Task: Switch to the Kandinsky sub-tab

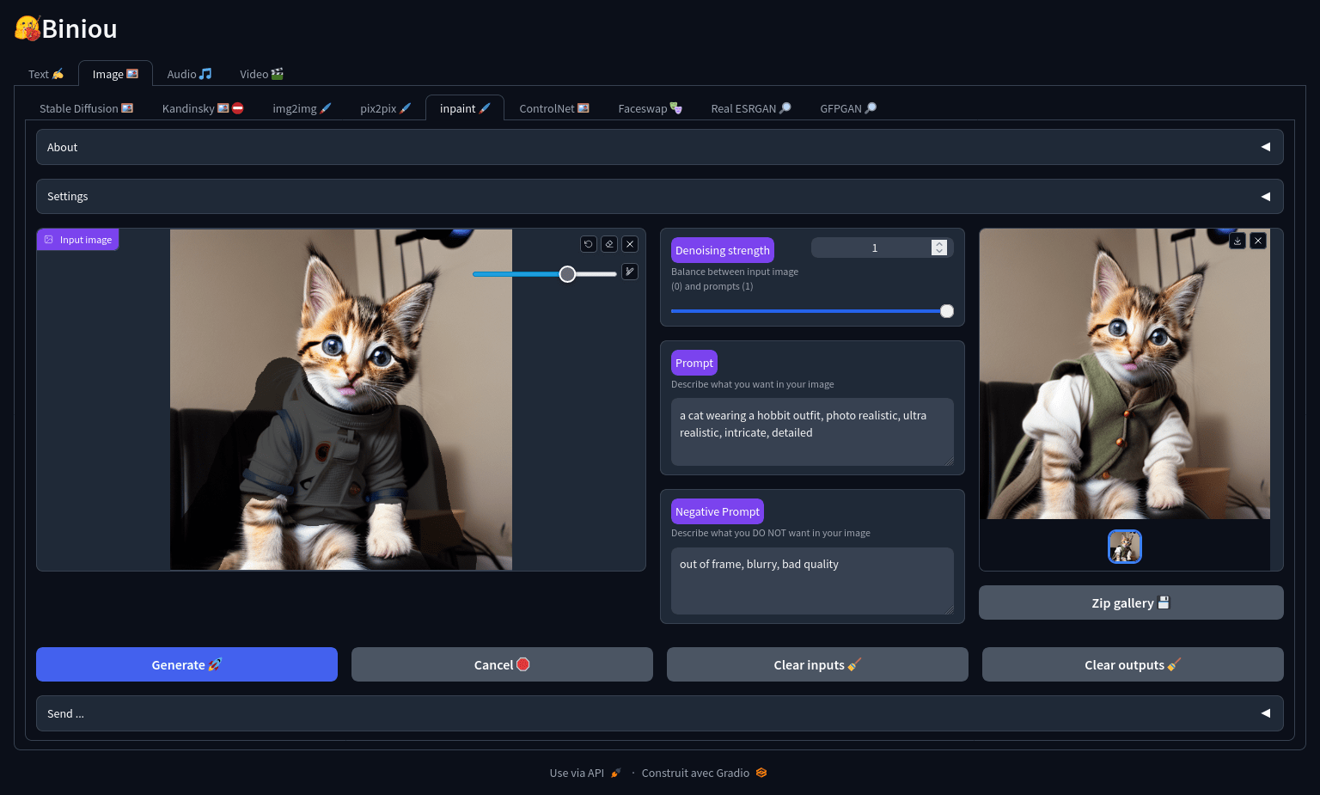Action: click(x=203, y=108)
